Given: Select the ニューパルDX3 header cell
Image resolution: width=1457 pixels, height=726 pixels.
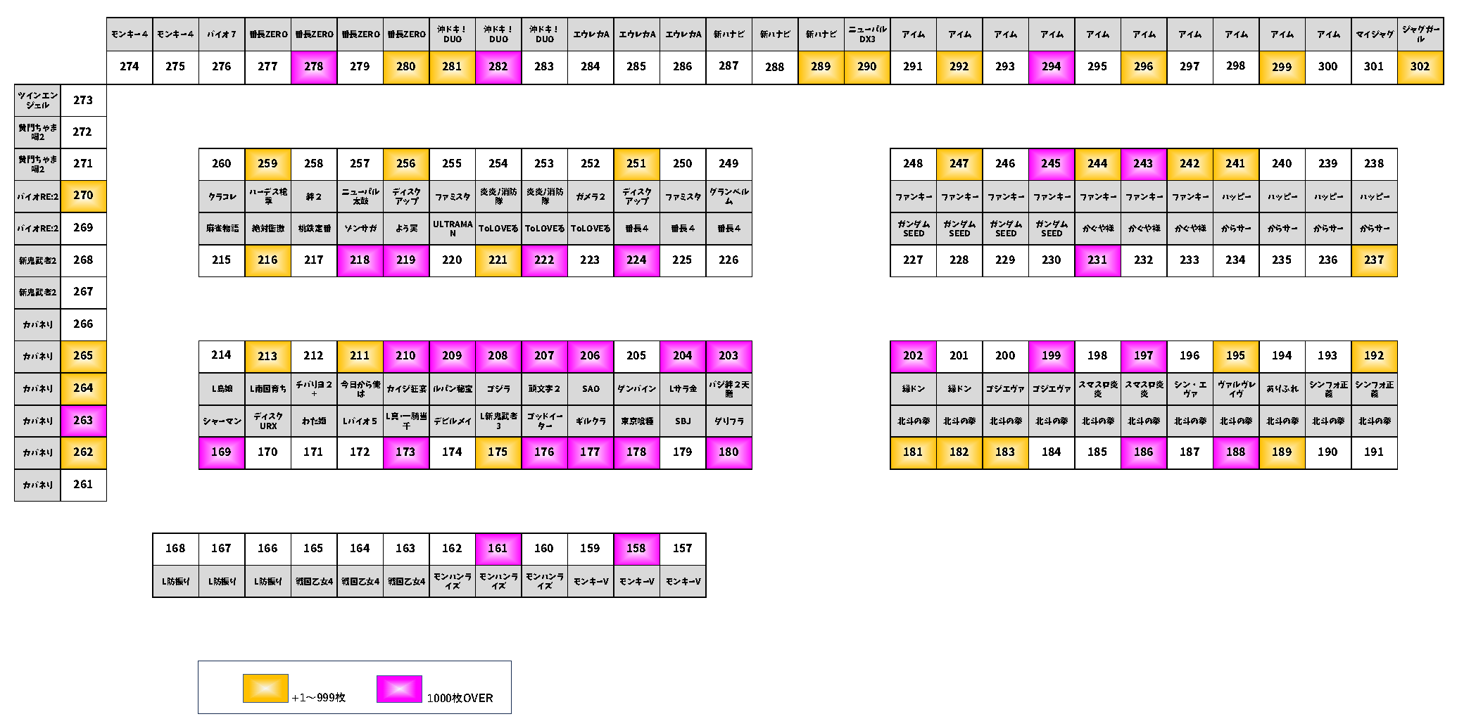Looking at the screenshot, I should click(x=867, y=34).
